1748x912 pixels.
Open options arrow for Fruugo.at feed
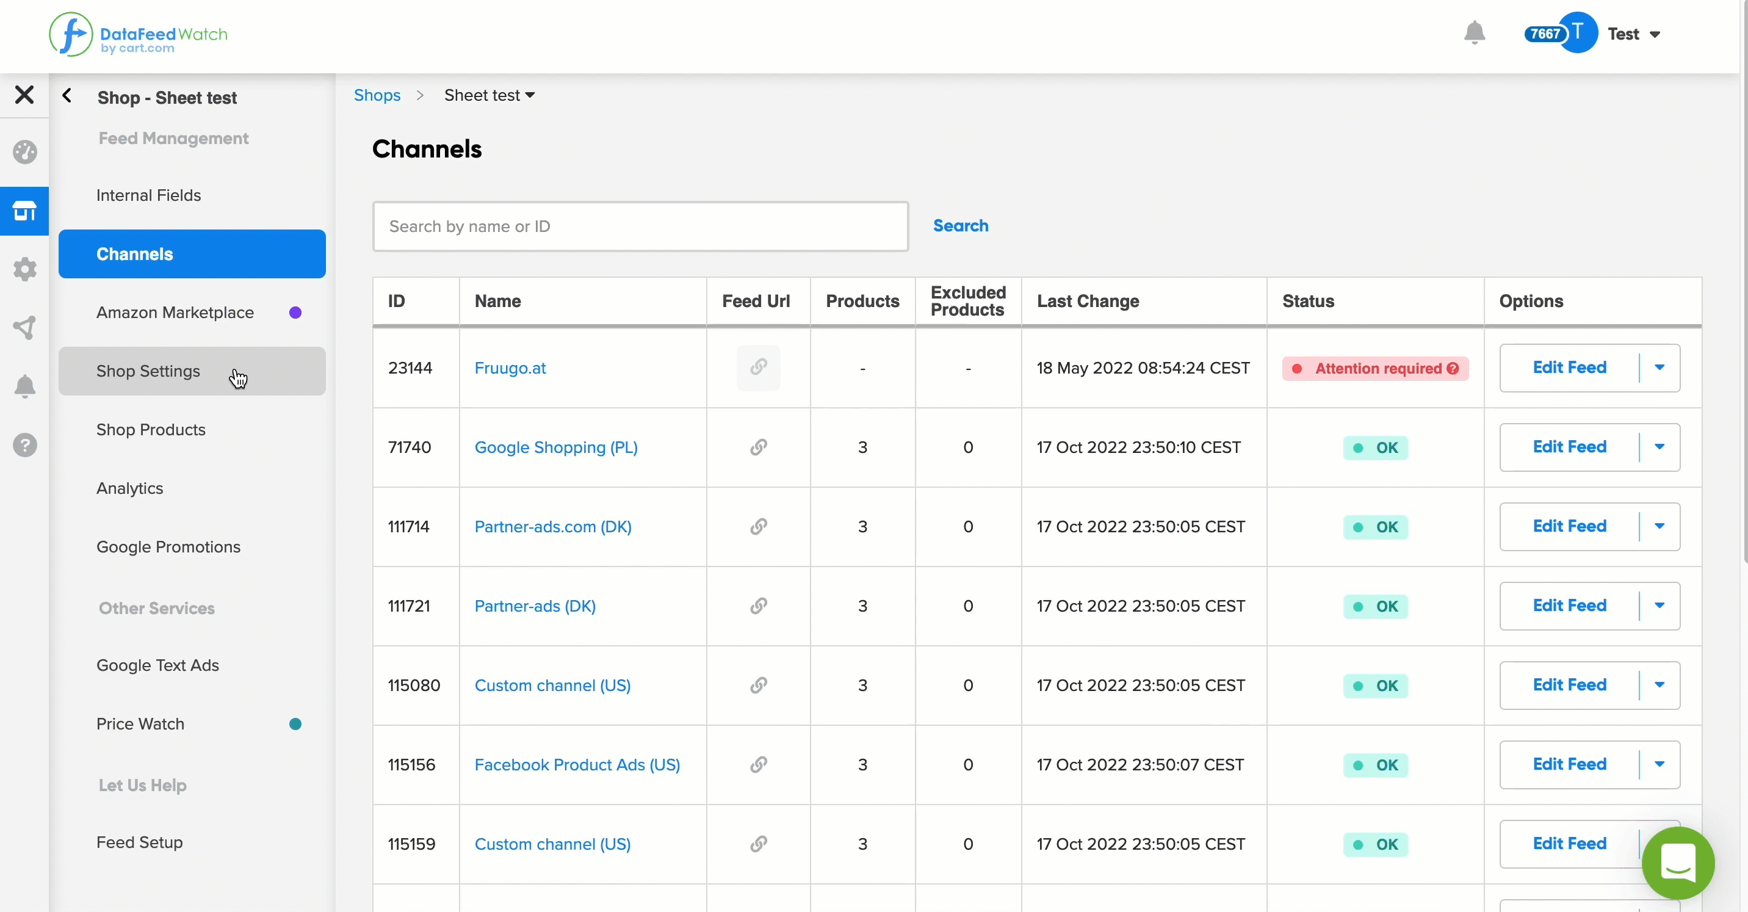point(1659,367)
